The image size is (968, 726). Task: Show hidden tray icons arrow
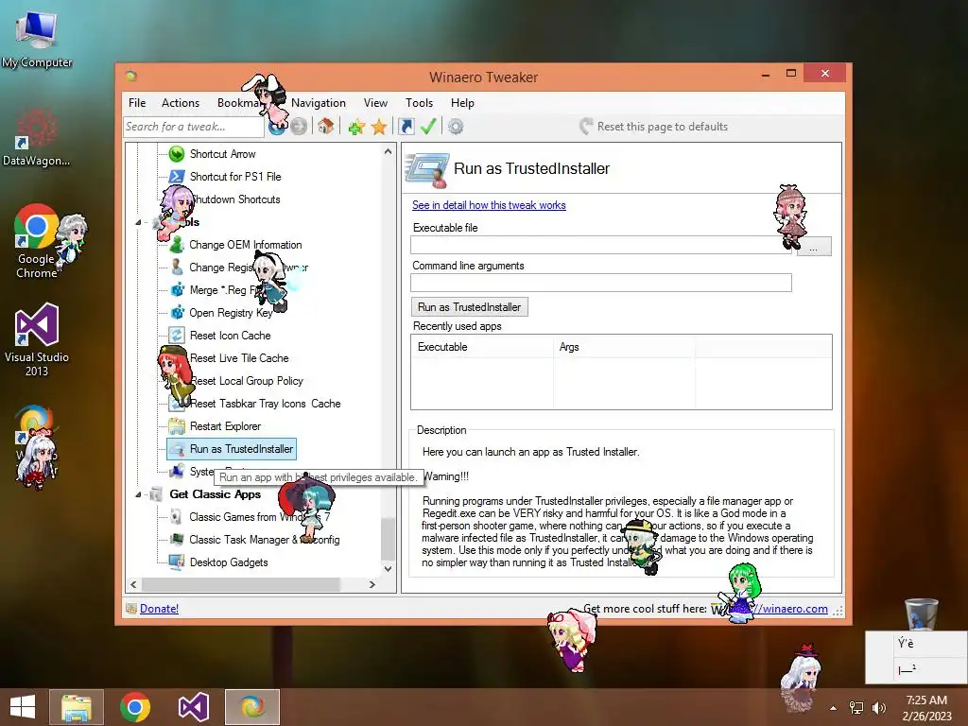click(834, 707)
